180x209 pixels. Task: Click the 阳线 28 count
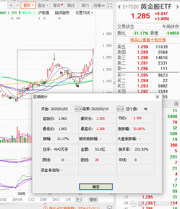[97, 160]
